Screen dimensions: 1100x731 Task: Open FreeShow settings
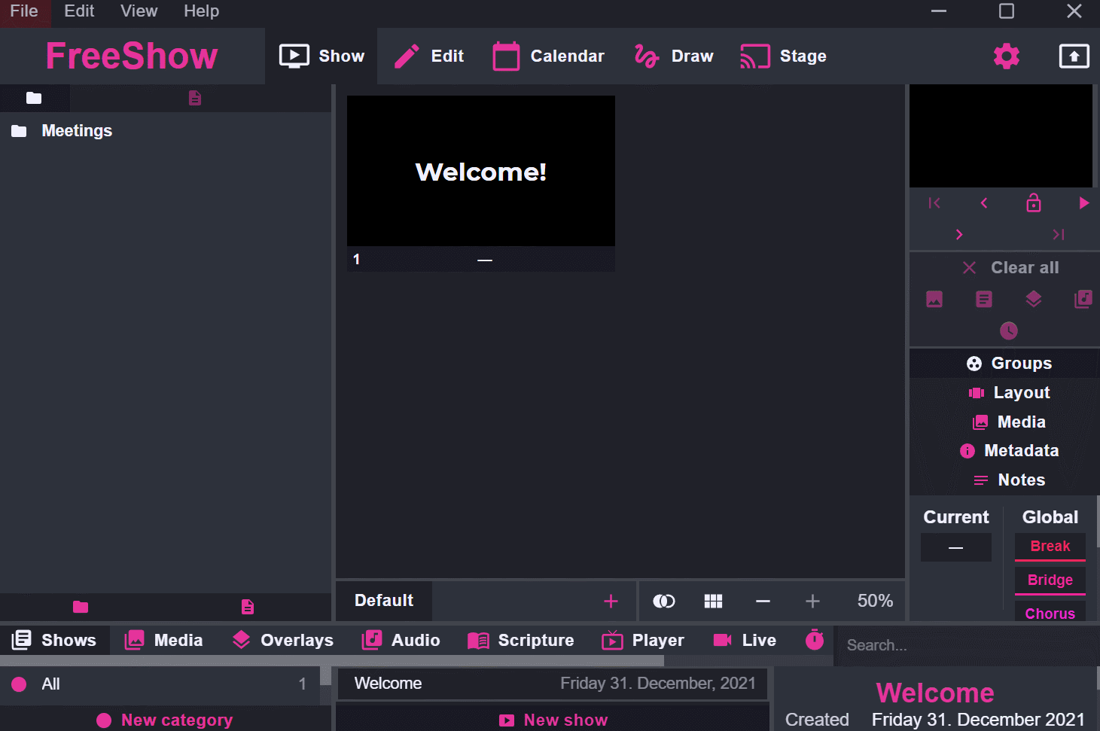pos(1006,56)
